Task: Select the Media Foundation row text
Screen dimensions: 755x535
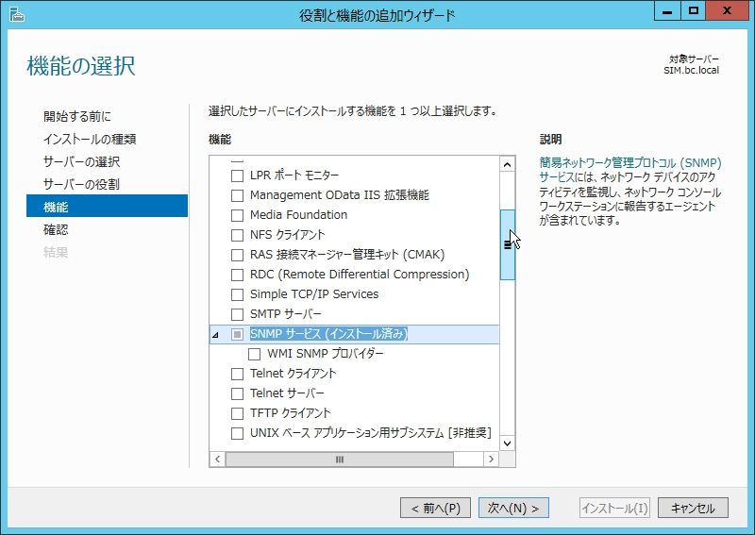Action: click(298, 215)
